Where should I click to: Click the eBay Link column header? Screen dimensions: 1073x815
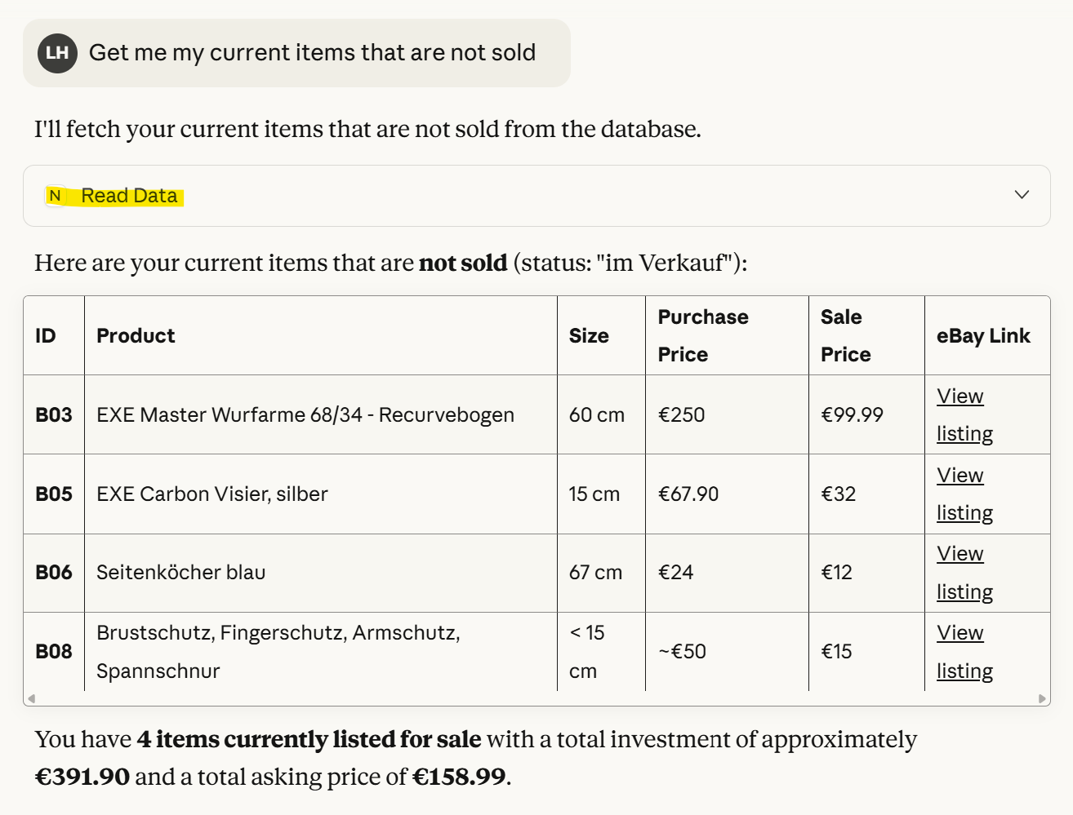coord(983,336)
